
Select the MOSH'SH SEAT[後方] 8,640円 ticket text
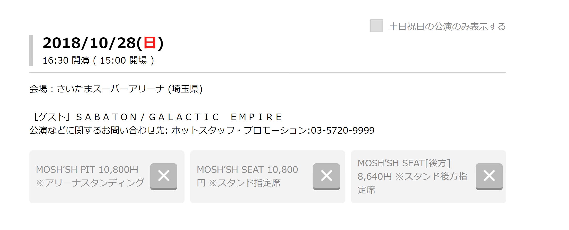click(412, 176)
